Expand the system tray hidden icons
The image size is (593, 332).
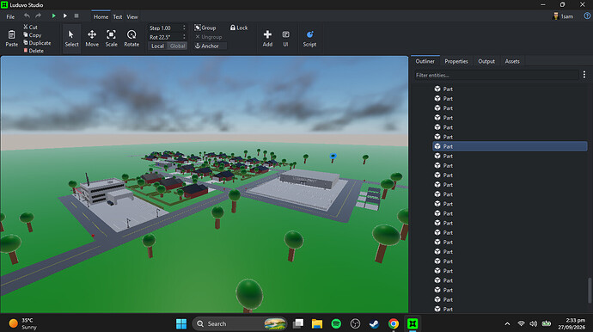[x=507, y=323]
